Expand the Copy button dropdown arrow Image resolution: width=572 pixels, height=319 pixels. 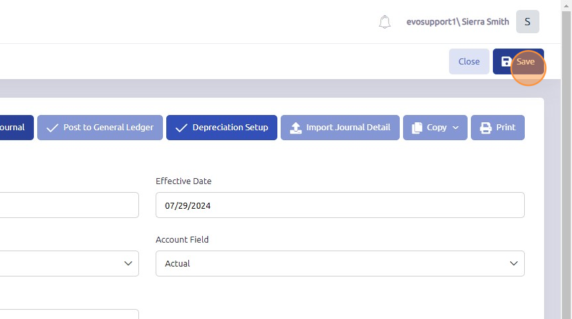click(456, 128)
